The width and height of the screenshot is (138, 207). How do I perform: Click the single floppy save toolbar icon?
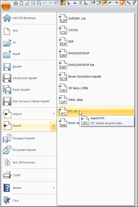pos(33,3)
